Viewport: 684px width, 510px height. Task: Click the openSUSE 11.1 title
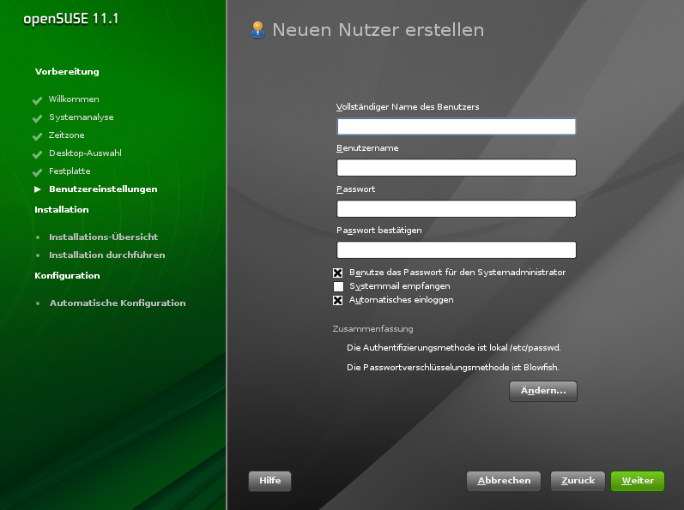(70, 19)
